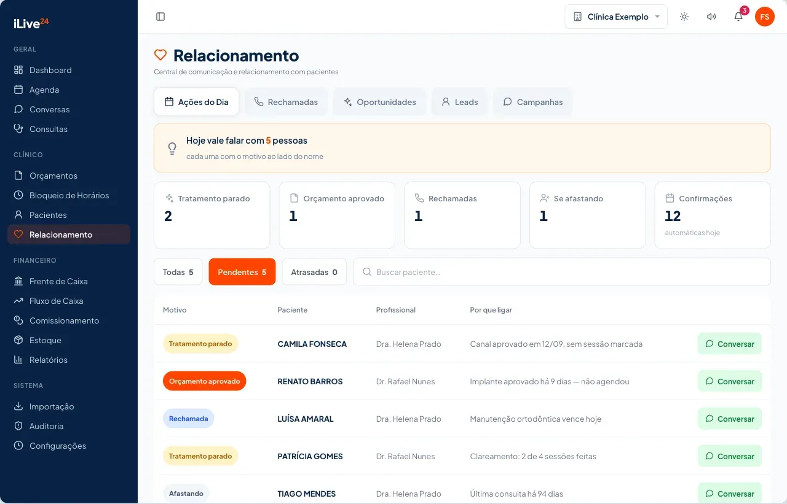Click Conversar for Camila Fonseca
Viewport: 787px width, 504px height.
730,344
